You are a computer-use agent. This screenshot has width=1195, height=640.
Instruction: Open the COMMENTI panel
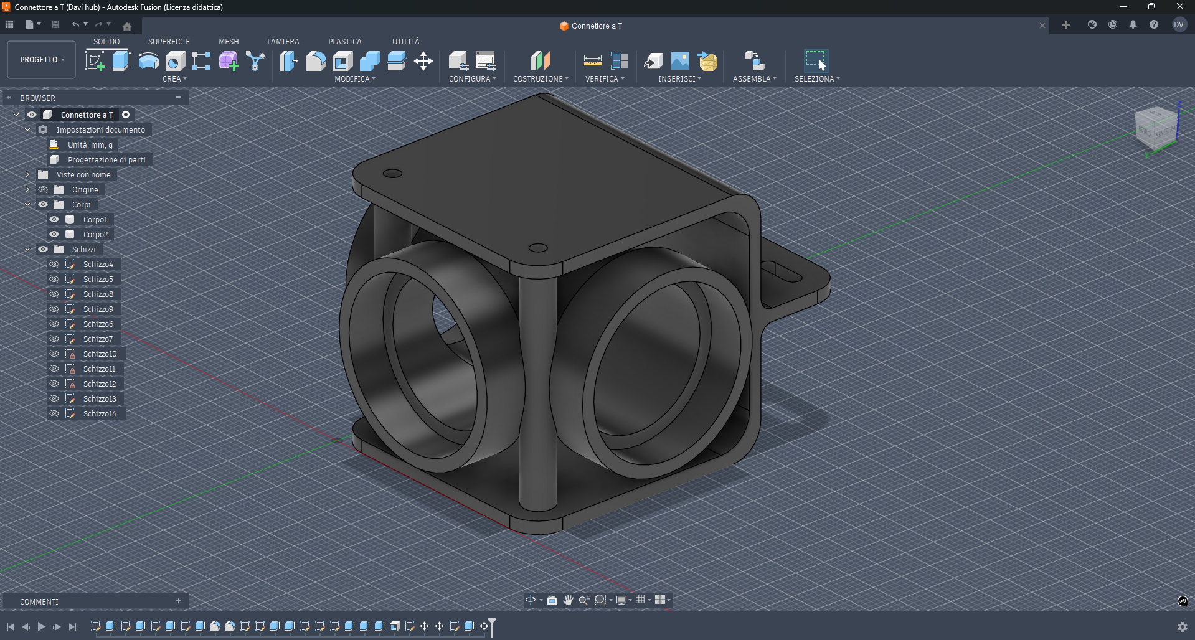click(x=39, y=601)
